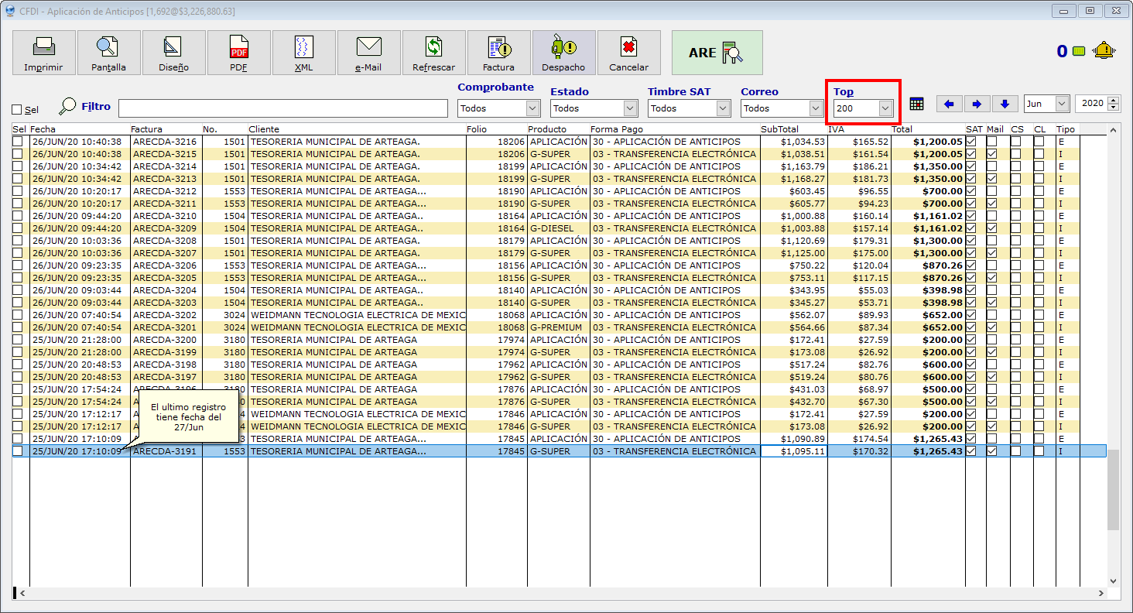
Task: Click the Imprimir printer icon
Action: 43,53
